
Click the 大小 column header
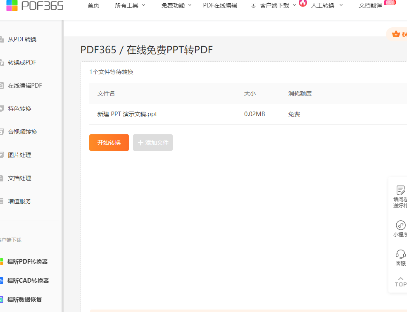(x=250, y=93)
